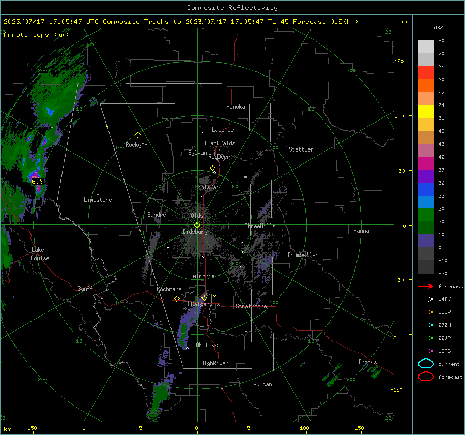Select the cyan 27ZW arrow in legend
The height and width of the screenshot is (435, 465).
tap(426, 325)
